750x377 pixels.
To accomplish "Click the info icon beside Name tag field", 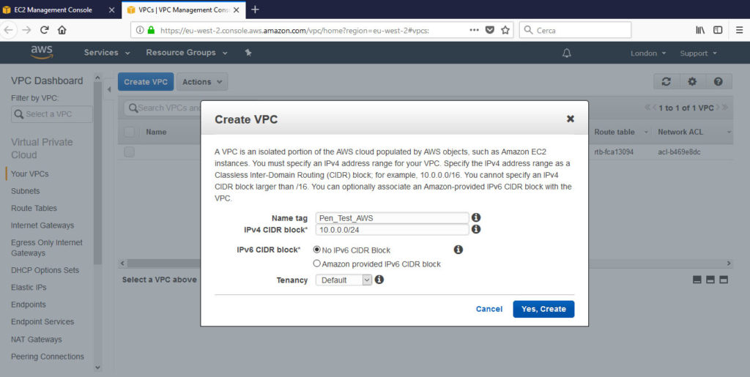I will 476,217.
